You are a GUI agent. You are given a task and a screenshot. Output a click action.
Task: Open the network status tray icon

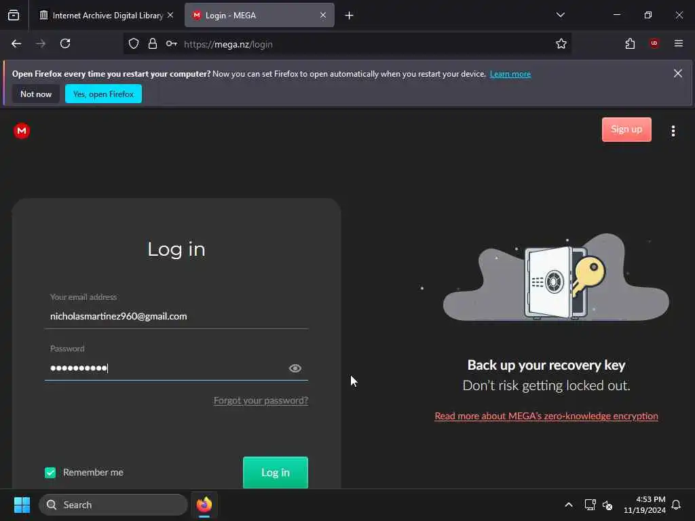point(590,505)
